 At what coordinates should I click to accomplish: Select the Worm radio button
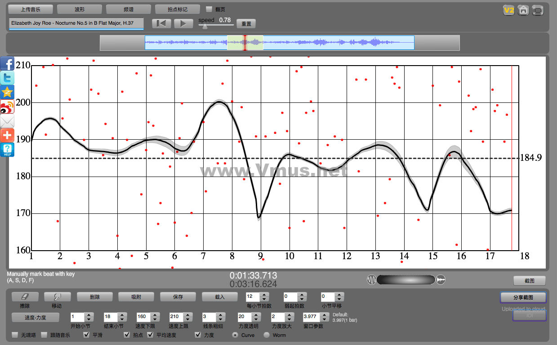pos(267,335)
